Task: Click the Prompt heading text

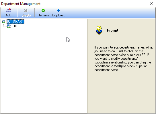Action: [x=112, y=30]
